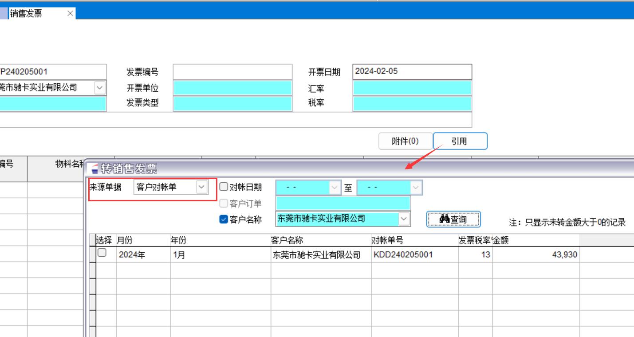The height and width of the screenshot is (337, 634).
Task: Open the 对帐日期 end date dropdown
Action: [x=416, y=188]
